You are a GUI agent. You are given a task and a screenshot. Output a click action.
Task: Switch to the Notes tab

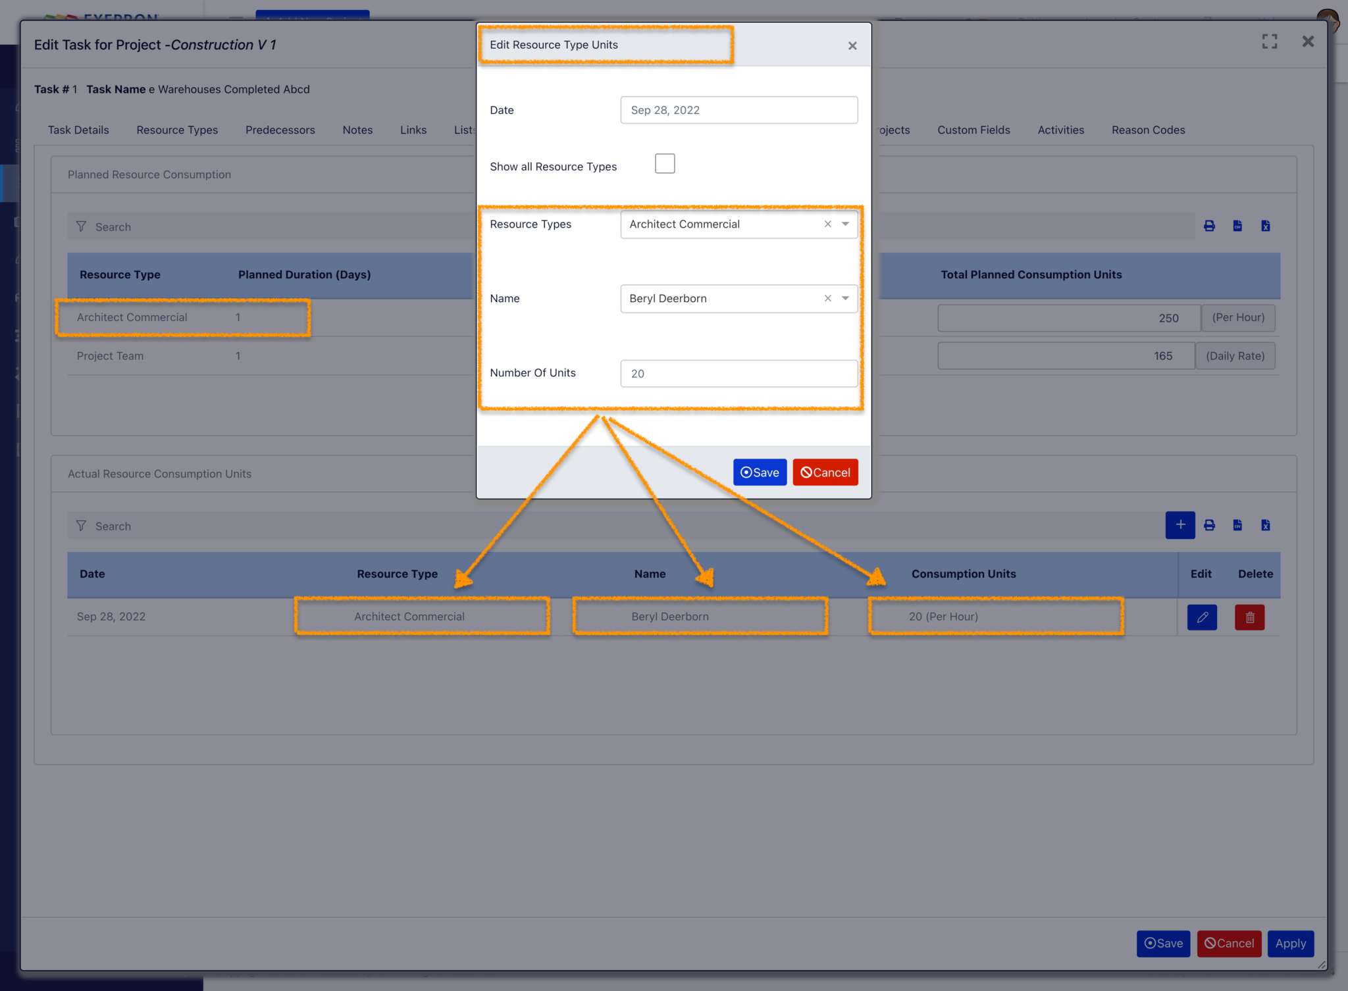click(x=357, y=130)
